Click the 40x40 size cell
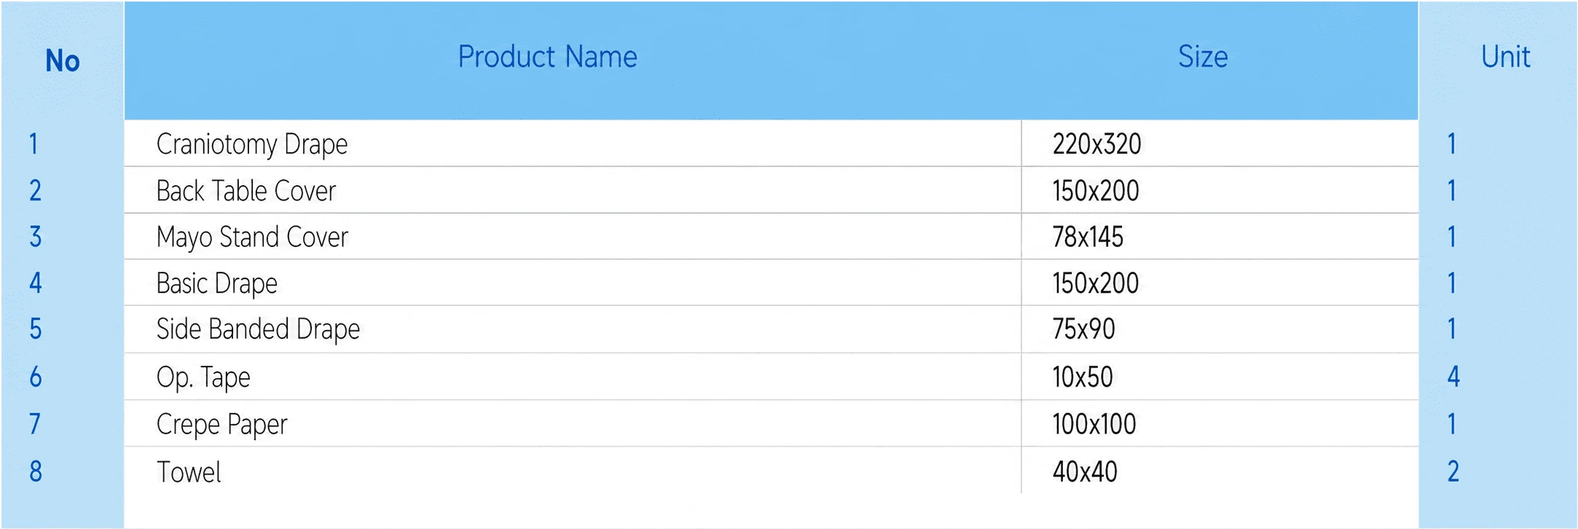Viewport: 1578px width, 529px height. 1085,472
